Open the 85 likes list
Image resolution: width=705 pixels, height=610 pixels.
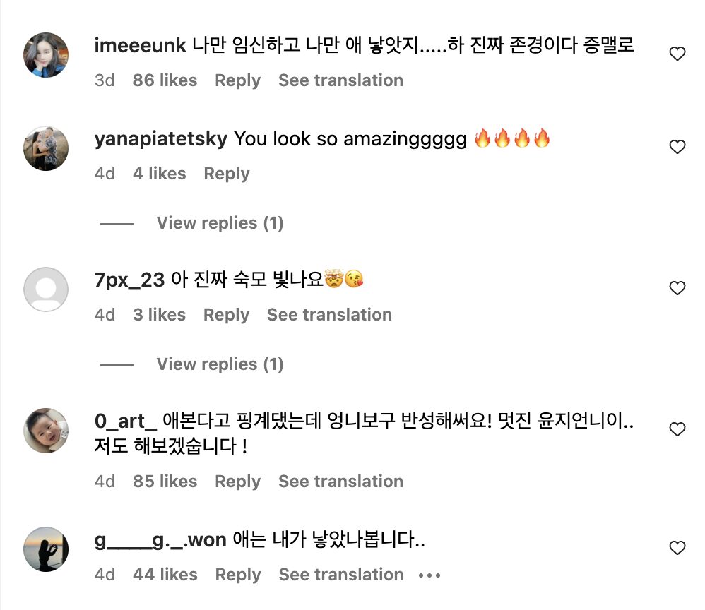[x=165, y=482]
